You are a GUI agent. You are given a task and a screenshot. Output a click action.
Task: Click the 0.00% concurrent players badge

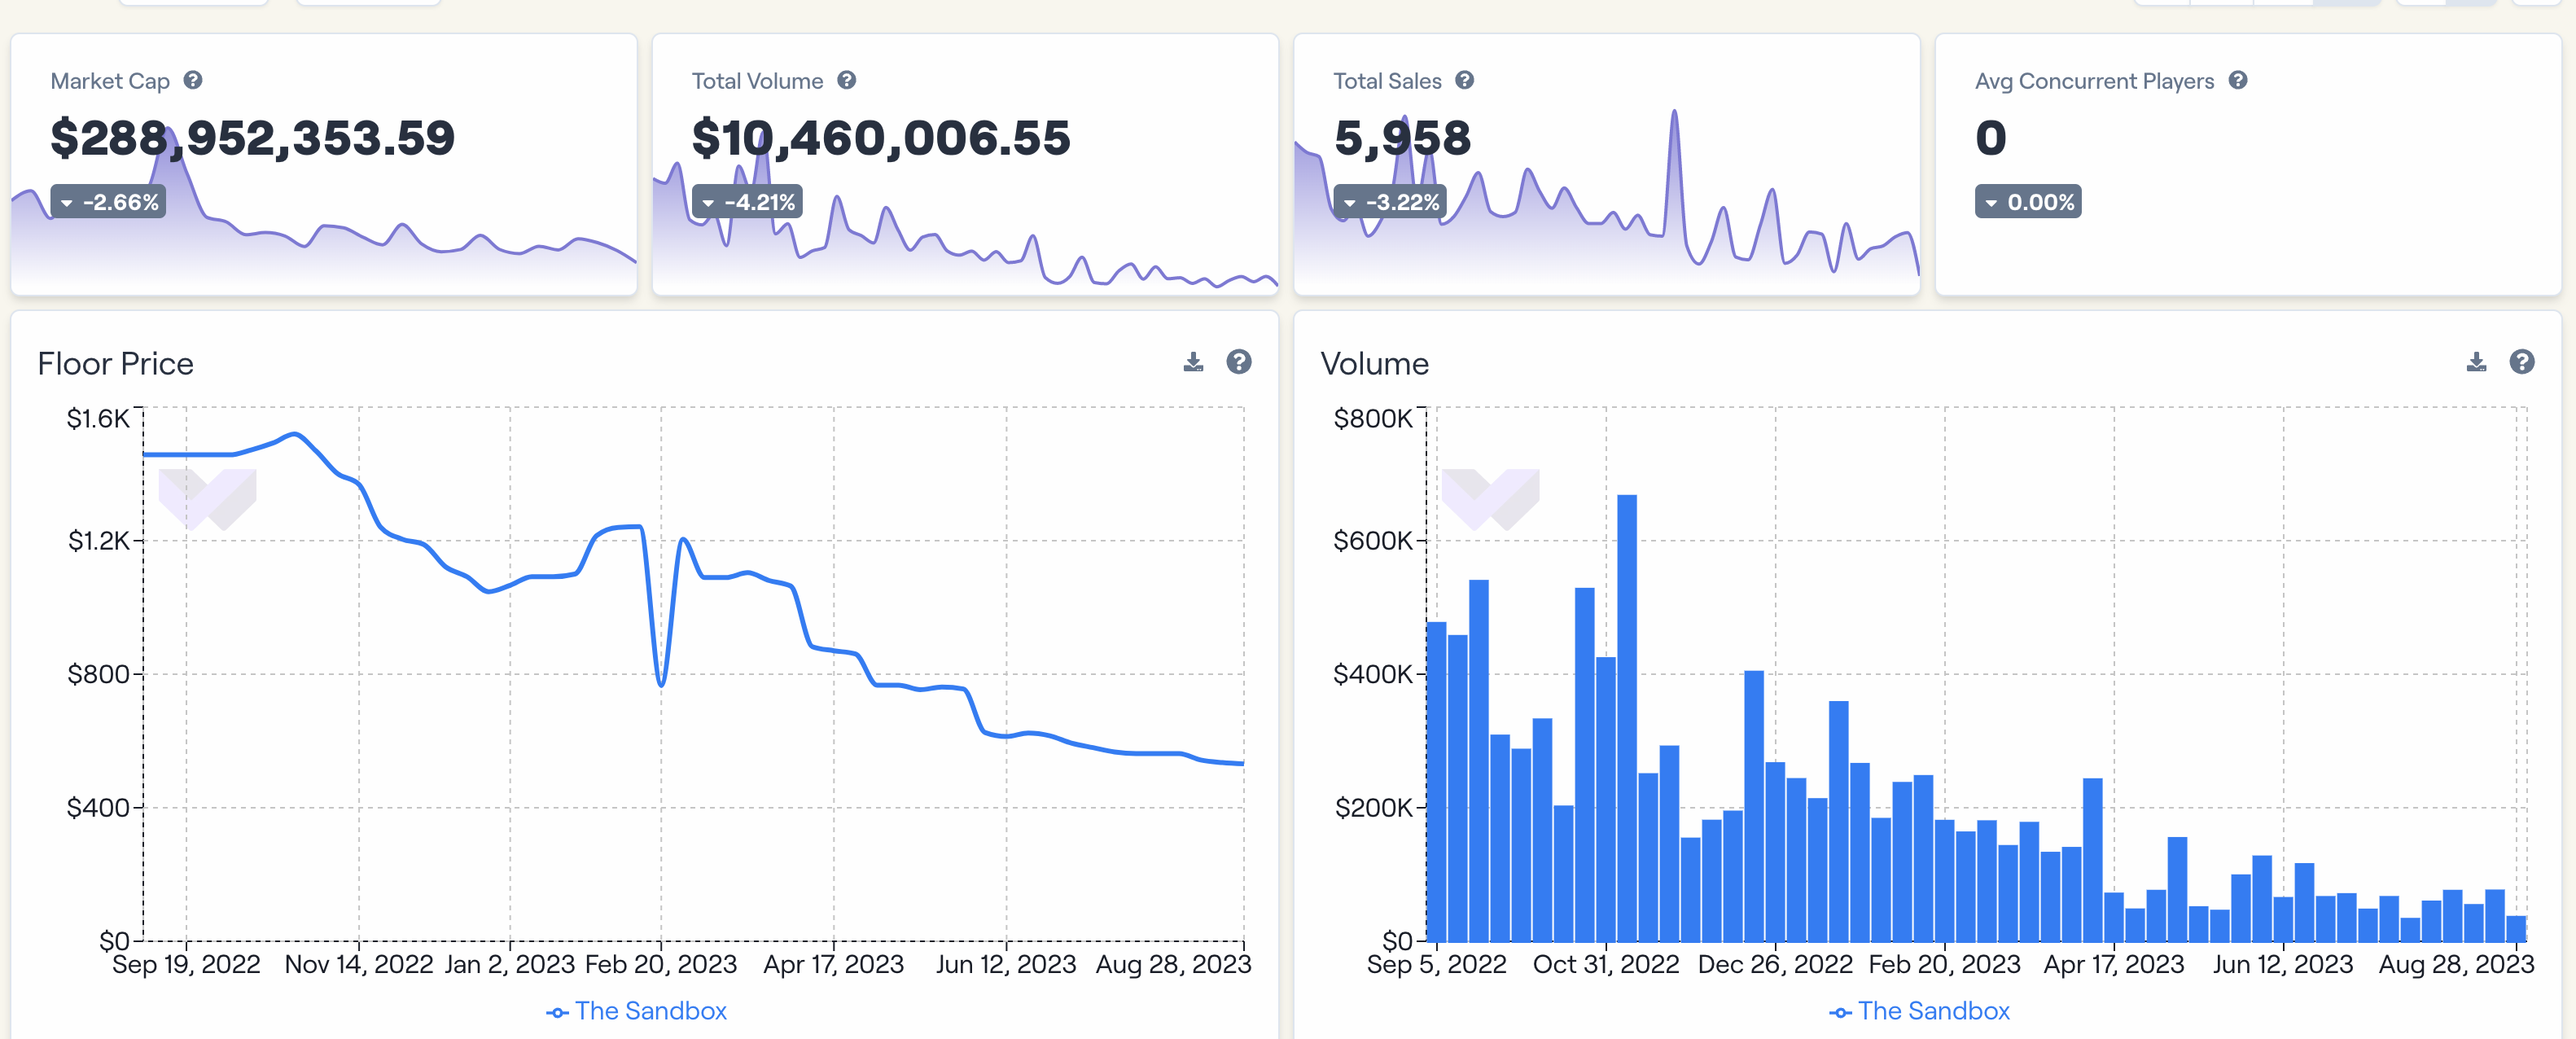click(2027, 202)
